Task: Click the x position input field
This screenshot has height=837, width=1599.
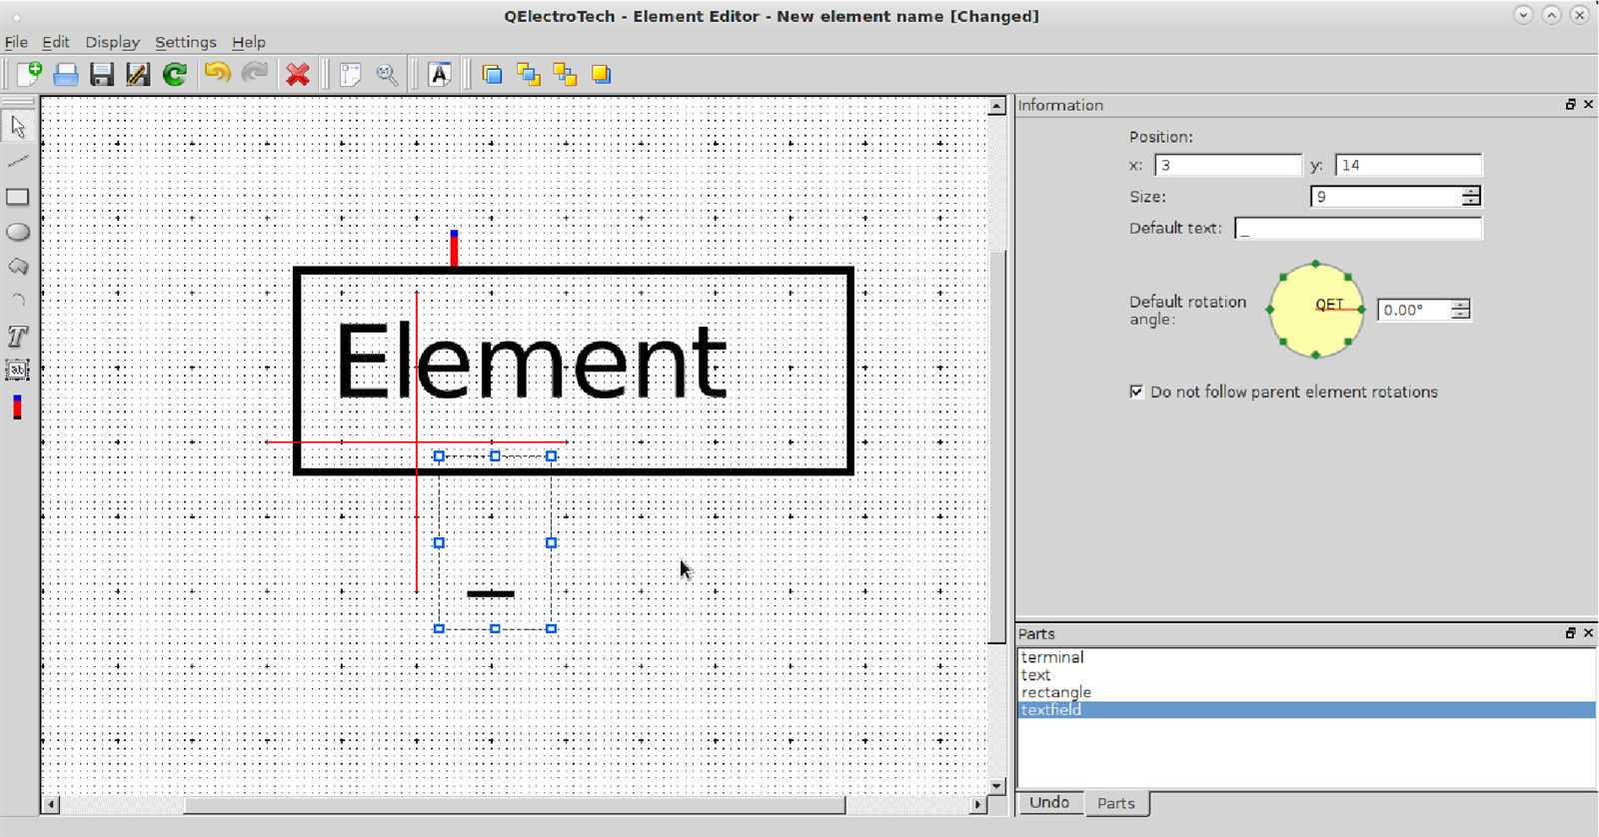Action: [1228, 165]
